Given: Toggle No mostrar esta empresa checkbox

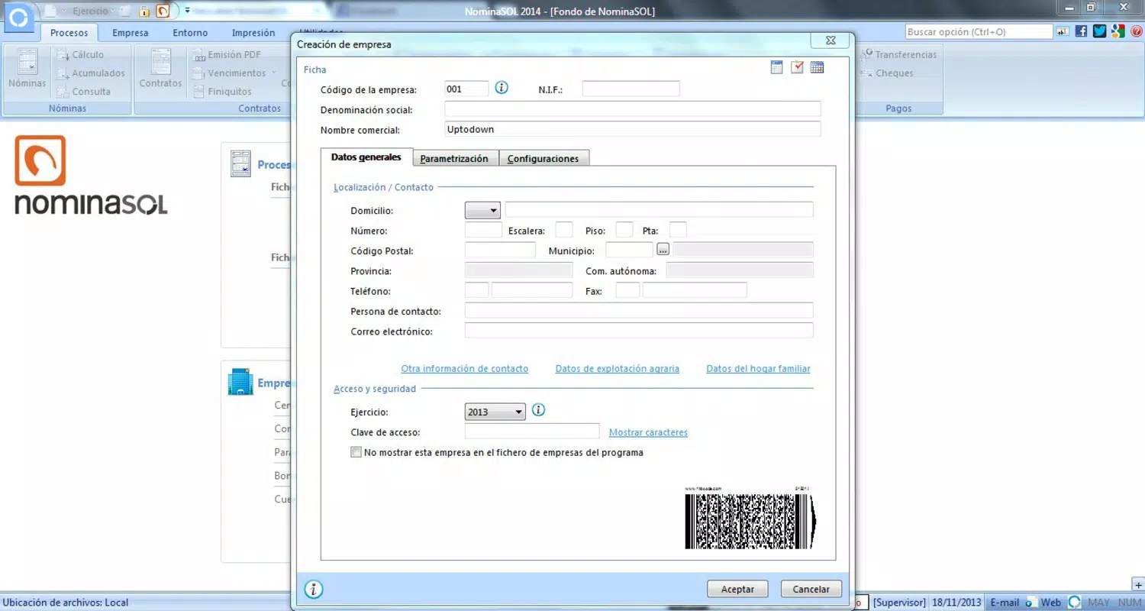Looking at the screenshot, I should pyautogui.click(x=356, y=452).
